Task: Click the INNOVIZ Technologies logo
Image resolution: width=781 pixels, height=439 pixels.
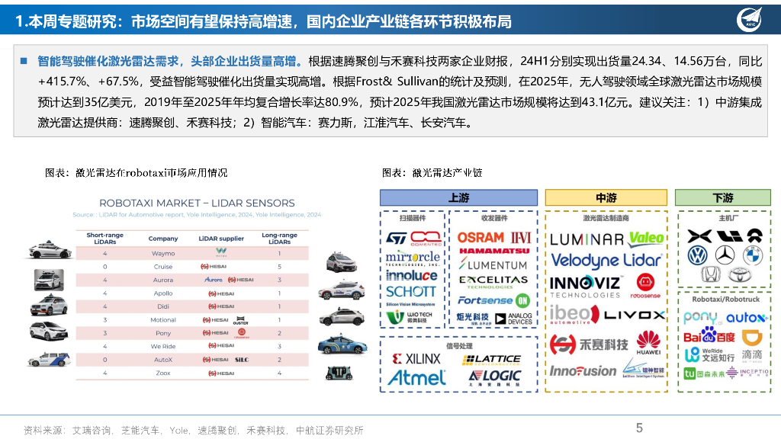Action: click(585, 287)
